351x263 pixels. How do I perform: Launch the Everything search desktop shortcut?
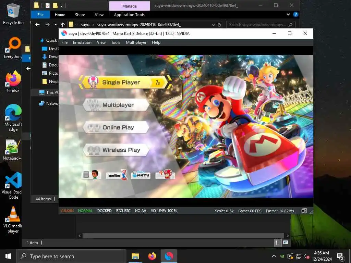[13, 48]
